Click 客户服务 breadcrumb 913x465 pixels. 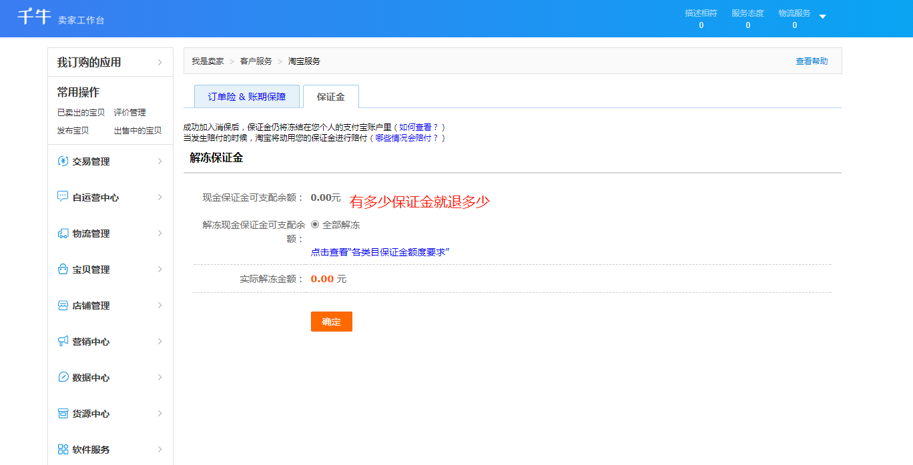click(x=256, y=61)
